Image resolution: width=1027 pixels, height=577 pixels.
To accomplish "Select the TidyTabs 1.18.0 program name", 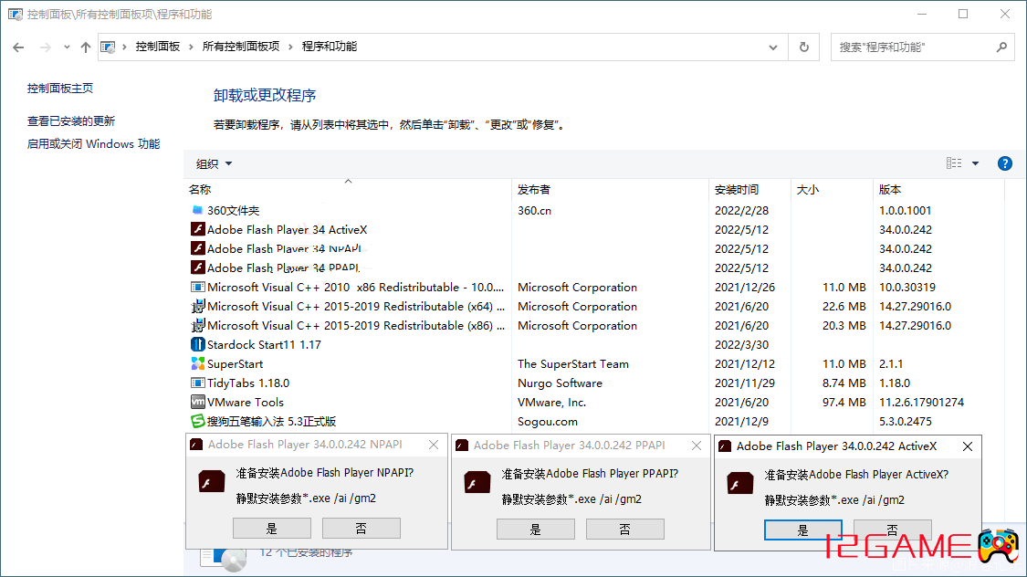I will tap(248, 383).
